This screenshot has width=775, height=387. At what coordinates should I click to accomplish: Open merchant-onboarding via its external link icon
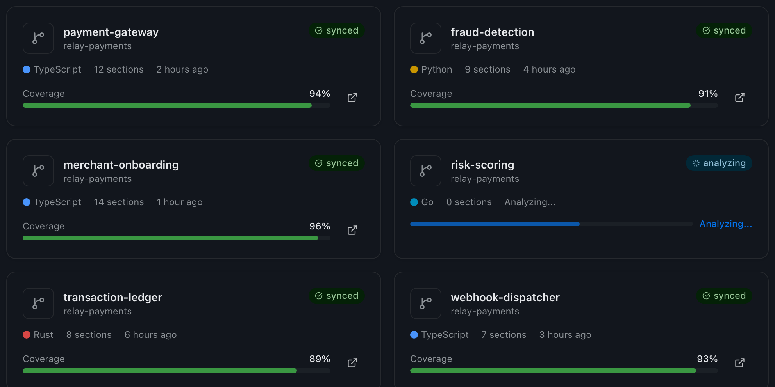pos(352,230)
